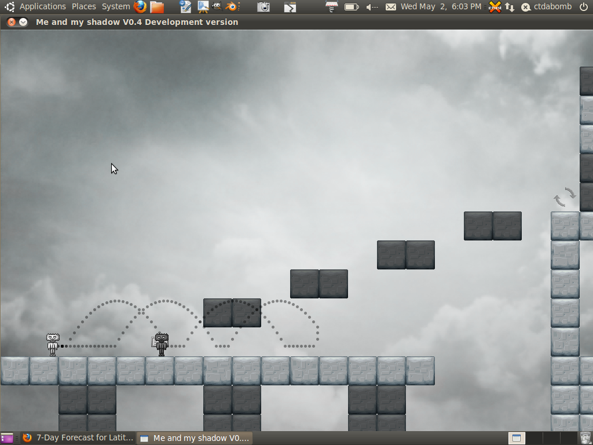The width and height of the screenshot is (593, 445).
Task: Open the System menu
Action: 116,7
